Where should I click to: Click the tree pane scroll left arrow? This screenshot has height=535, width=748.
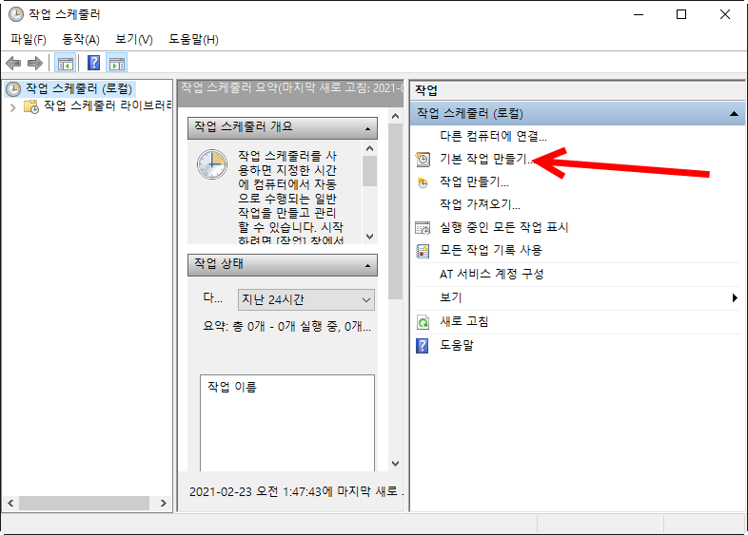tap(10, 503)
